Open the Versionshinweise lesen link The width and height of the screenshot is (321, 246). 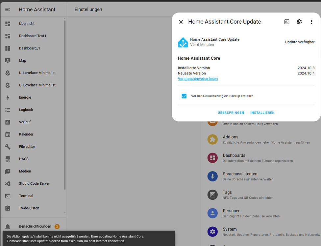(x=198, y=79)
